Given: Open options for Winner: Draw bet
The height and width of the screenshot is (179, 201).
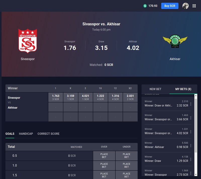Looking at the screenshot, I should click(191, 159).
